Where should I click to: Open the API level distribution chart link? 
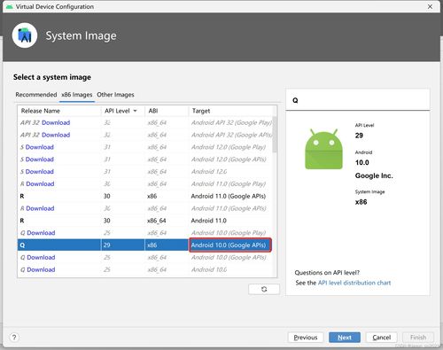[x=354, y=283]
